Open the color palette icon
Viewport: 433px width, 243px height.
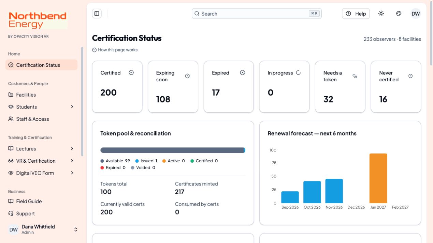click(x=399, y=14)
